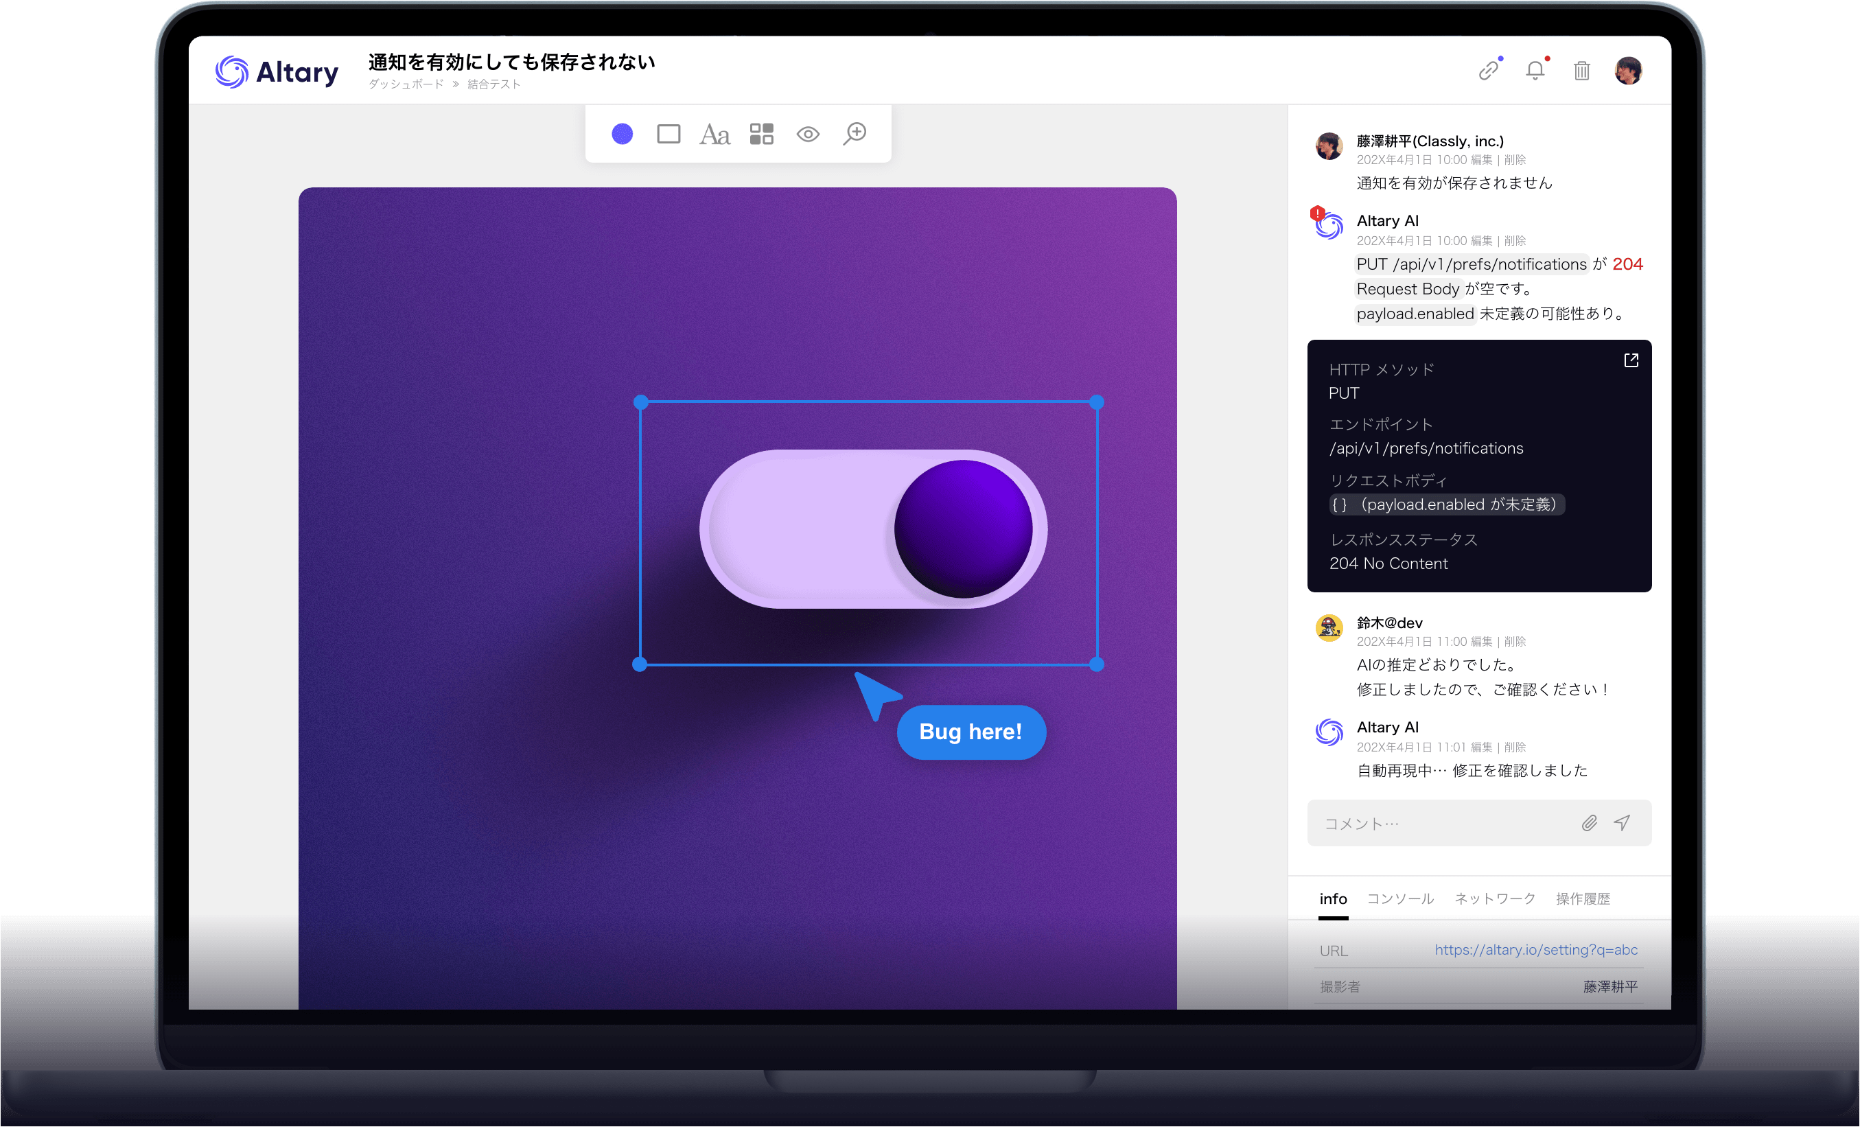1860x1127 pixels.
Task: Click the mosaic grid tool icon
Action: pyautogui.click(x=761, y=135)
